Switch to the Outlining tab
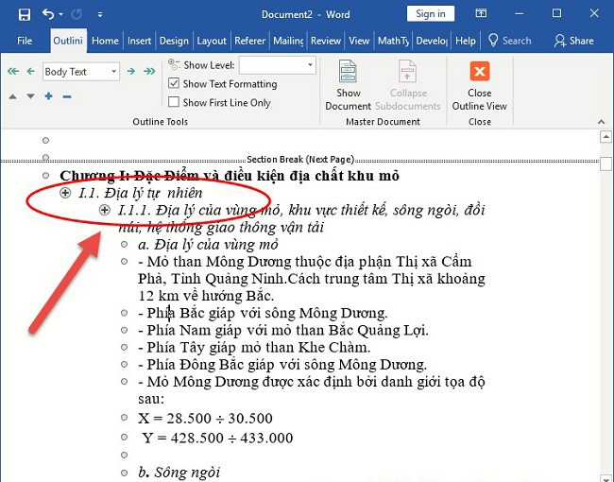The width and height of the screenshot is (614, 482). coord(68,41)
